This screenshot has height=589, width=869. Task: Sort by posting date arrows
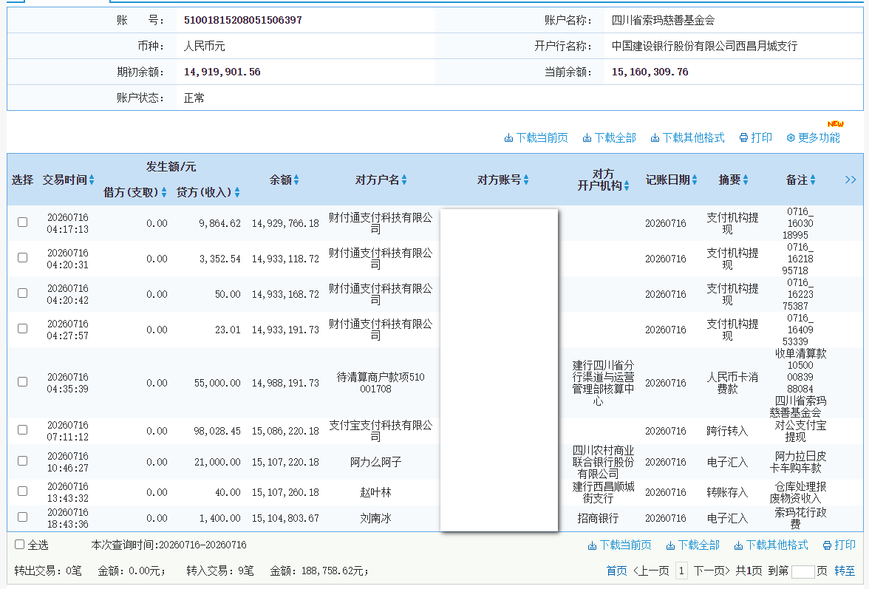[695, 180]
